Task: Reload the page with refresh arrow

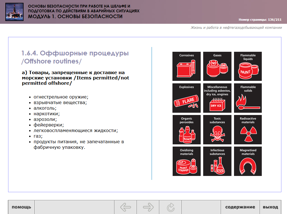Action: click(170, 207)
